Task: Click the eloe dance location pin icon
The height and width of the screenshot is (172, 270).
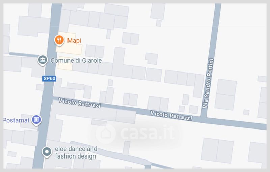Action: click(47, 152)
